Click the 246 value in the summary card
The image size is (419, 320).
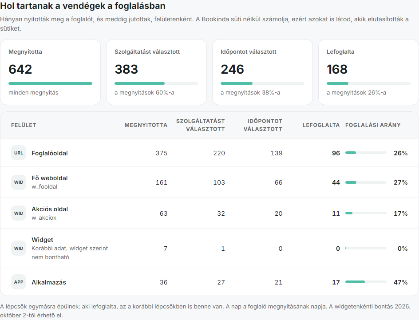[x=233, y=69]
